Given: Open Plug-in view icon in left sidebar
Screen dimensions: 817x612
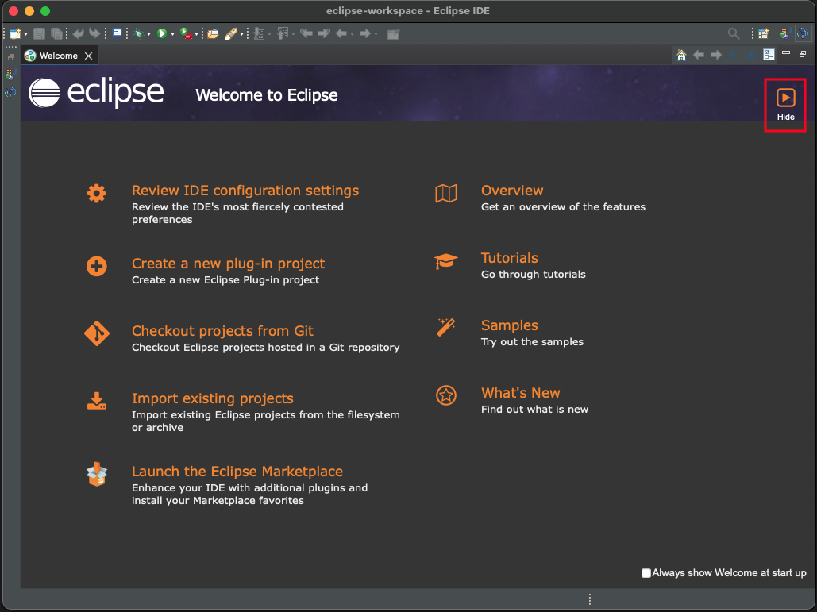Looking at the screenshot, I should pyautogui.click(x=10, y=75).
